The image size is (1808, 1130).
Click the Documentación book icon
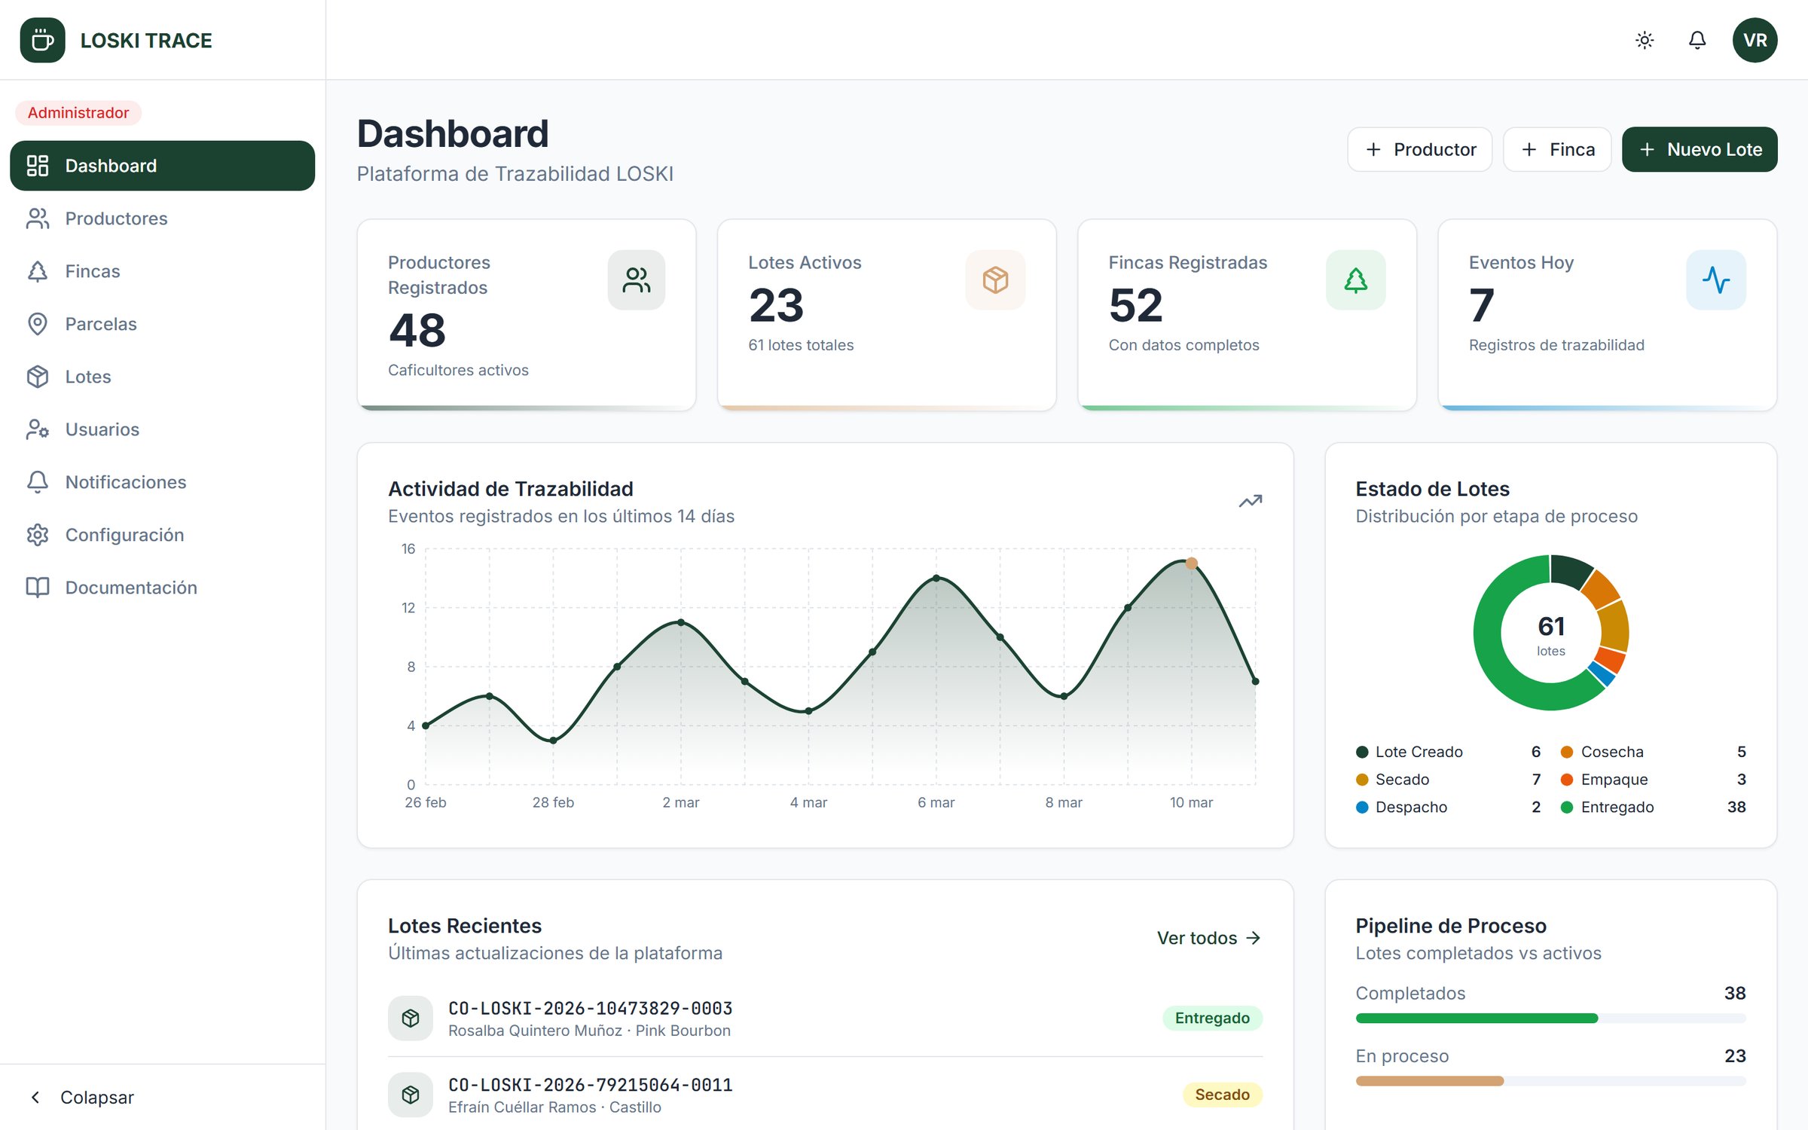[38, 588]
